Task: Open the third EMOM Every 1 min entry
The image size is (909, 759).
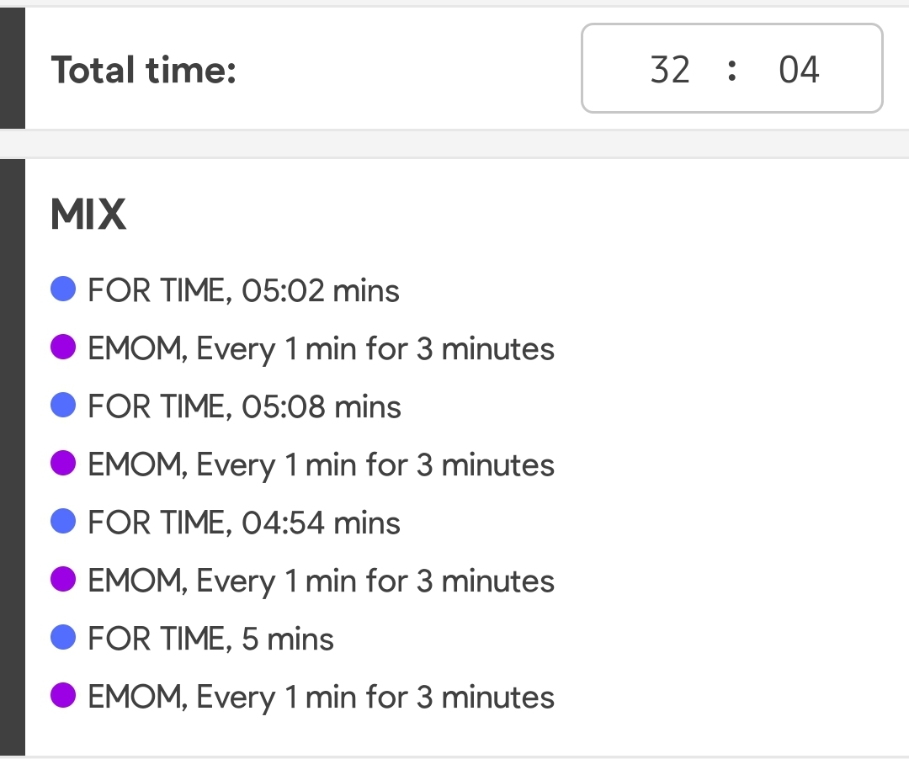Action: pyautogui.click(x=321, y=581)
